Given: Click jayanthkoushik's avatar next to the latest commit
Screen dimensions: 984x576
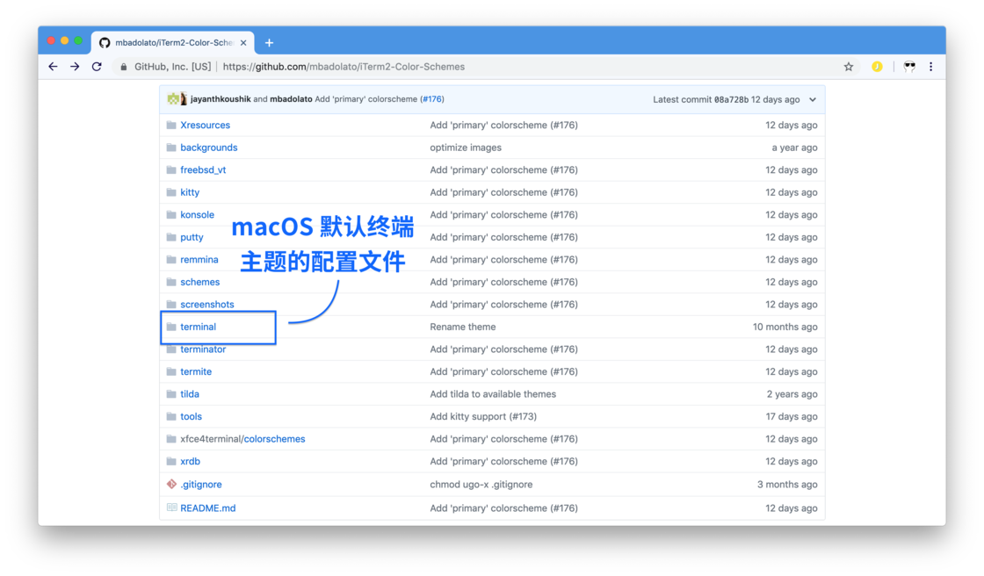Looking at the screenshot, I should (173, 98).
